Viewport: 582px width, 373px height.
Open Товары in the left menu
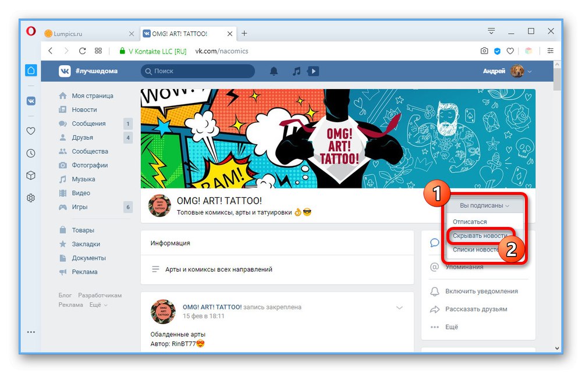click(x=83, y=230)
